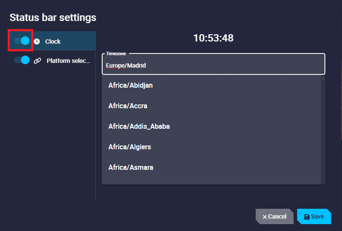Image resolution: width=342 pixels, height=231 pixels.
Task: Select Africa/Asmara from the list
Action: [131, 168]
